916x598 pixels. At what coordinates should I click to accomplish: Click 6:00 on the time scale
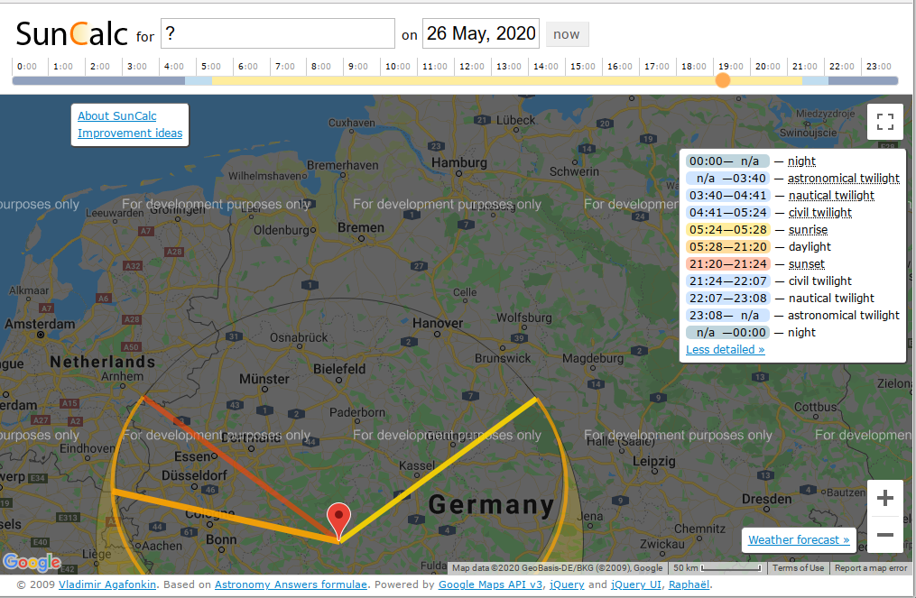point(247,67)
